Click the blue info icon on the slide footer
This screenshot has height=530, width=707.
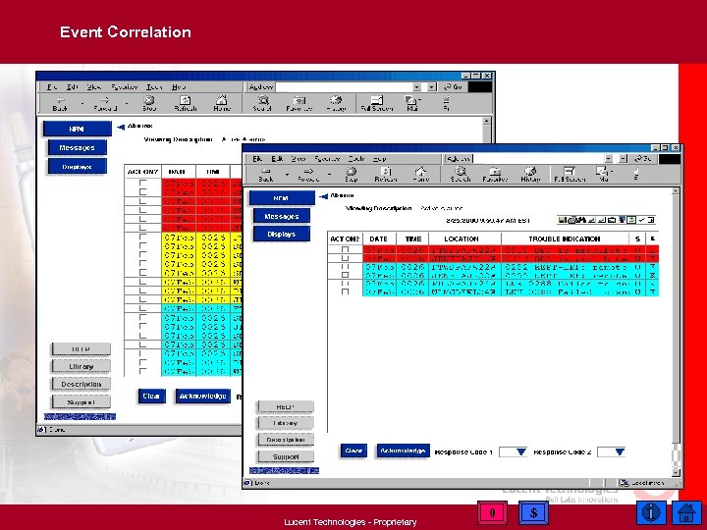coord(650,512)
